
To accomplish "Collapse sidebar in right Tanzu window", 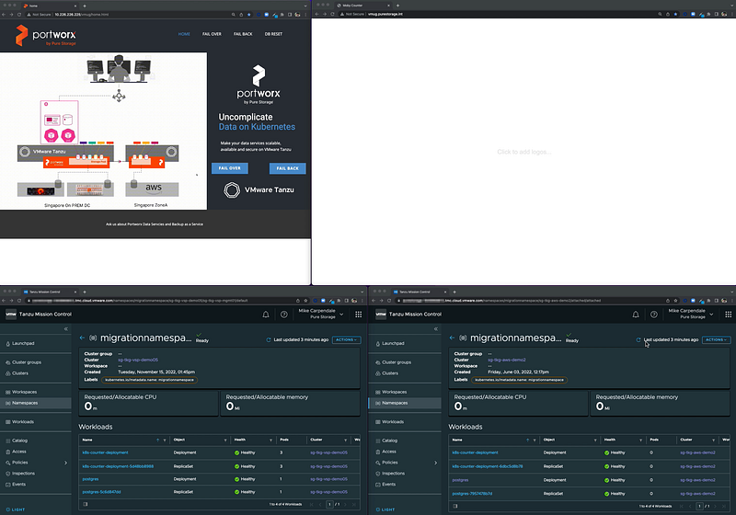I will click(436, 329).
